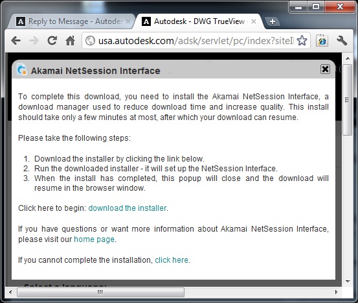This screenshot has height=303, width=358.
Task: Click the vertical scrollbar down arrow
Action: point(348,281)
